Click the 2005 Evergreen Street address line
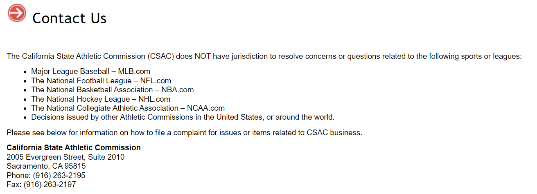Viewport: 537px width, 194px height. click(65, 157)
